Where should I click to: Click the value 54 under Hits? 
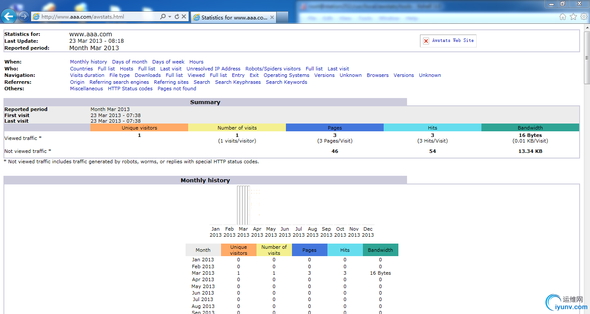433,151
